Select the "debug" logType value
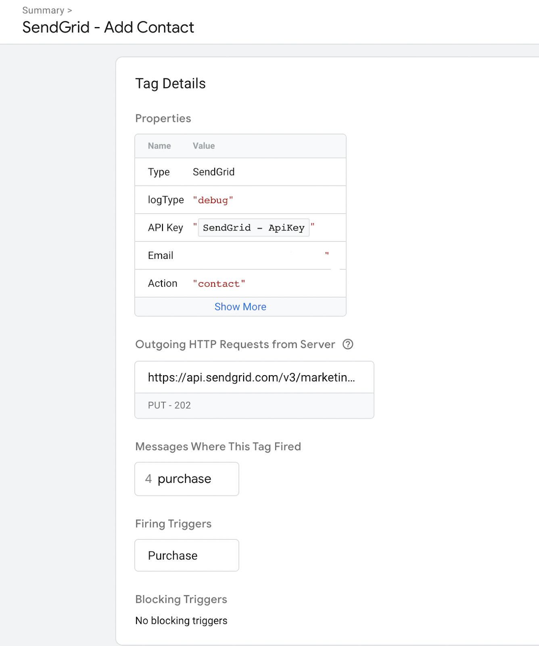Image resolution: width=539 pixels, height=646 pixels. point(213,200)
